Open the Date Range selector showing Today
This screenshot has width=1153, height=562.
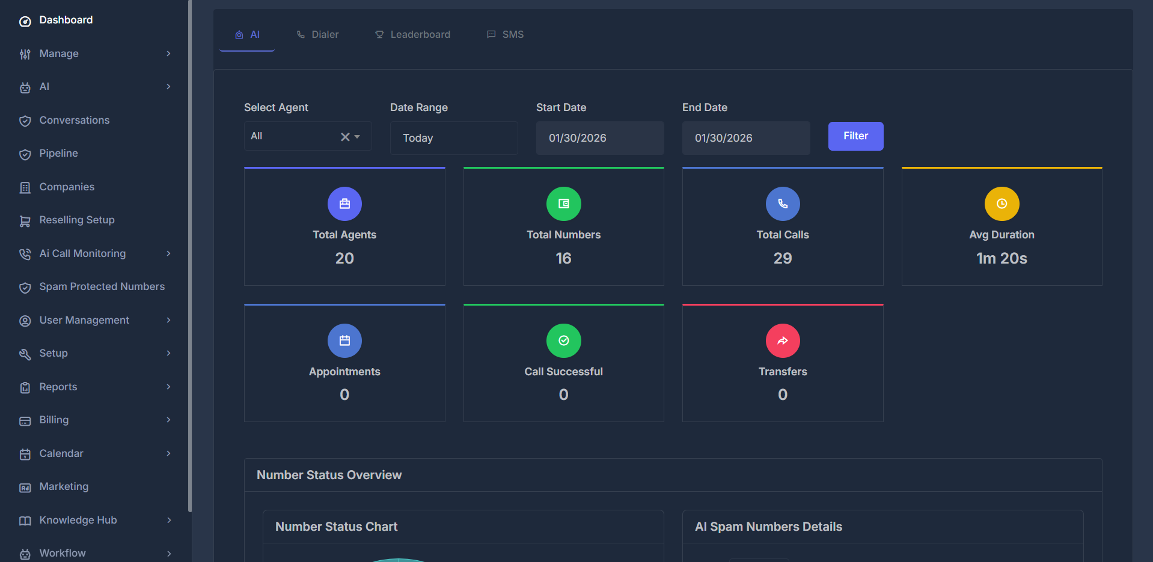coord(454,138)
